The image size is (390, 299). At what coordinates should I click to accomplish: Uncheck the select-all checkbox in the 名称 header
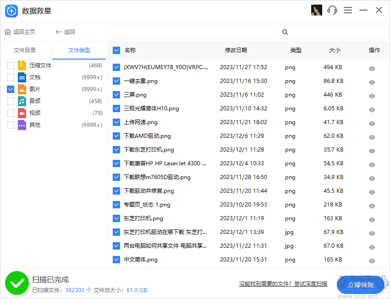tap(116, 50)
